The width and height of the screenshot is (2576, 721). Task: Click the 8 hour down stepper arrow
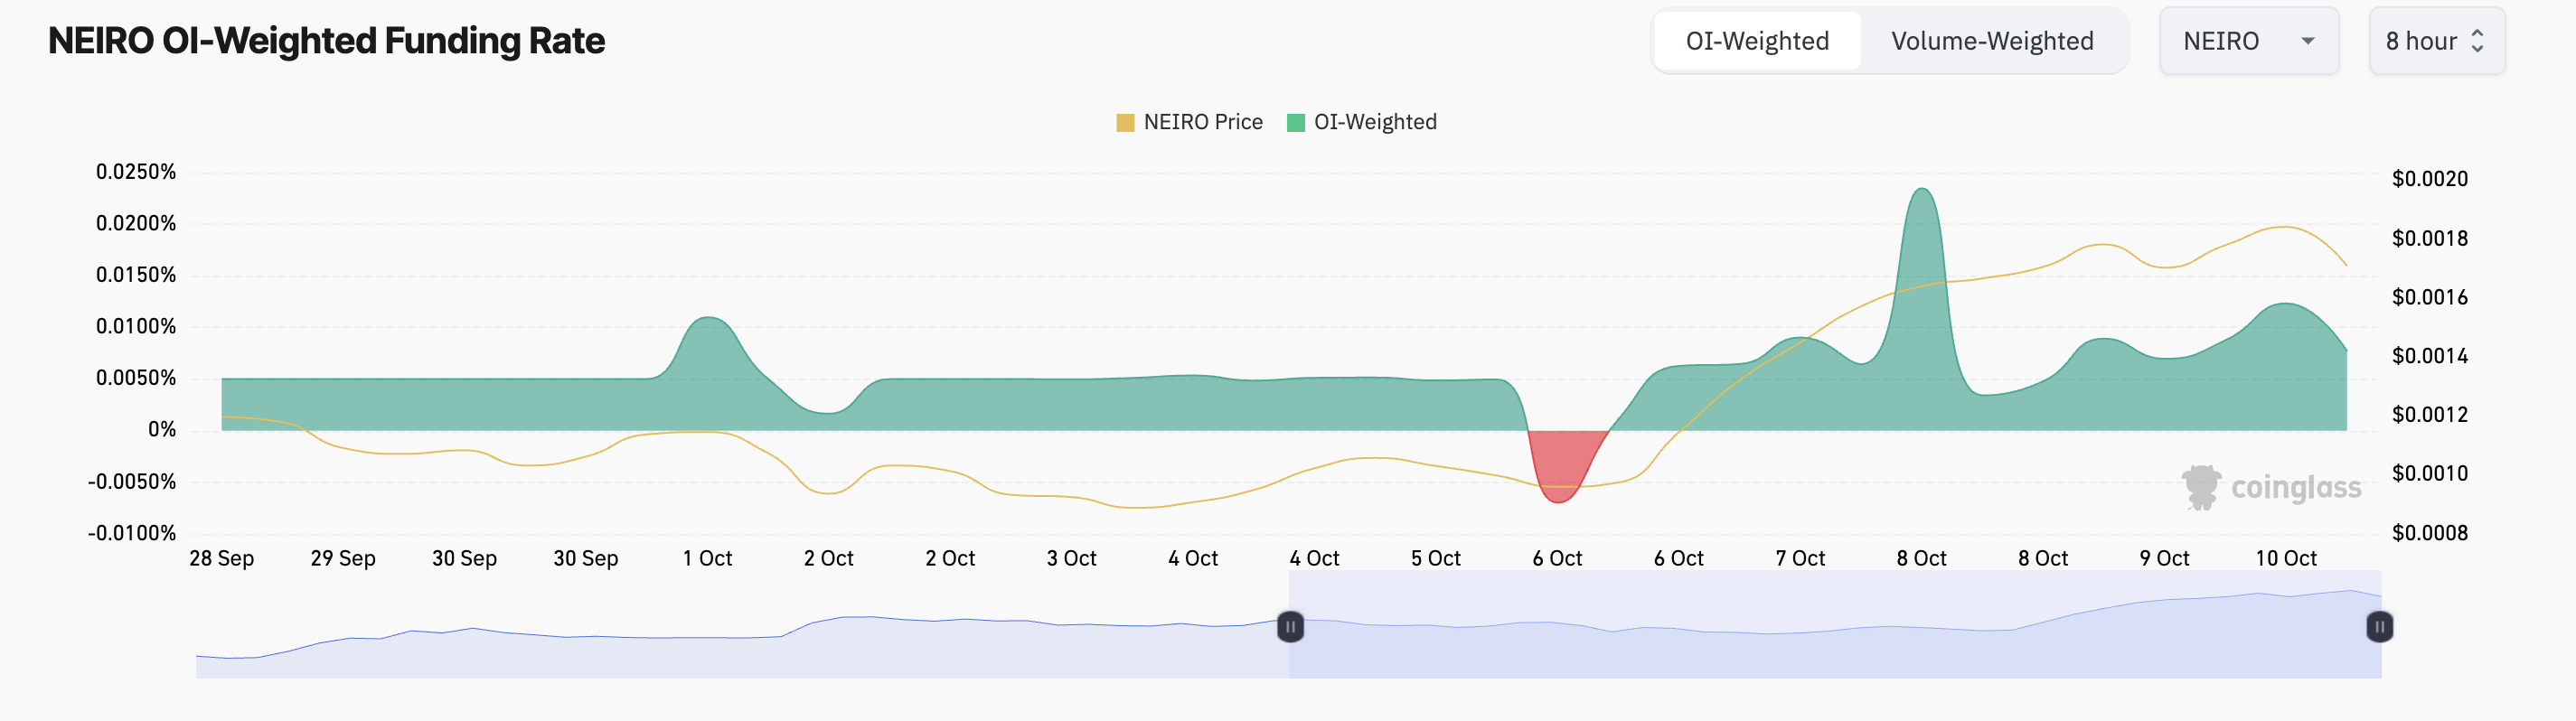click(x=2478, y=48)
